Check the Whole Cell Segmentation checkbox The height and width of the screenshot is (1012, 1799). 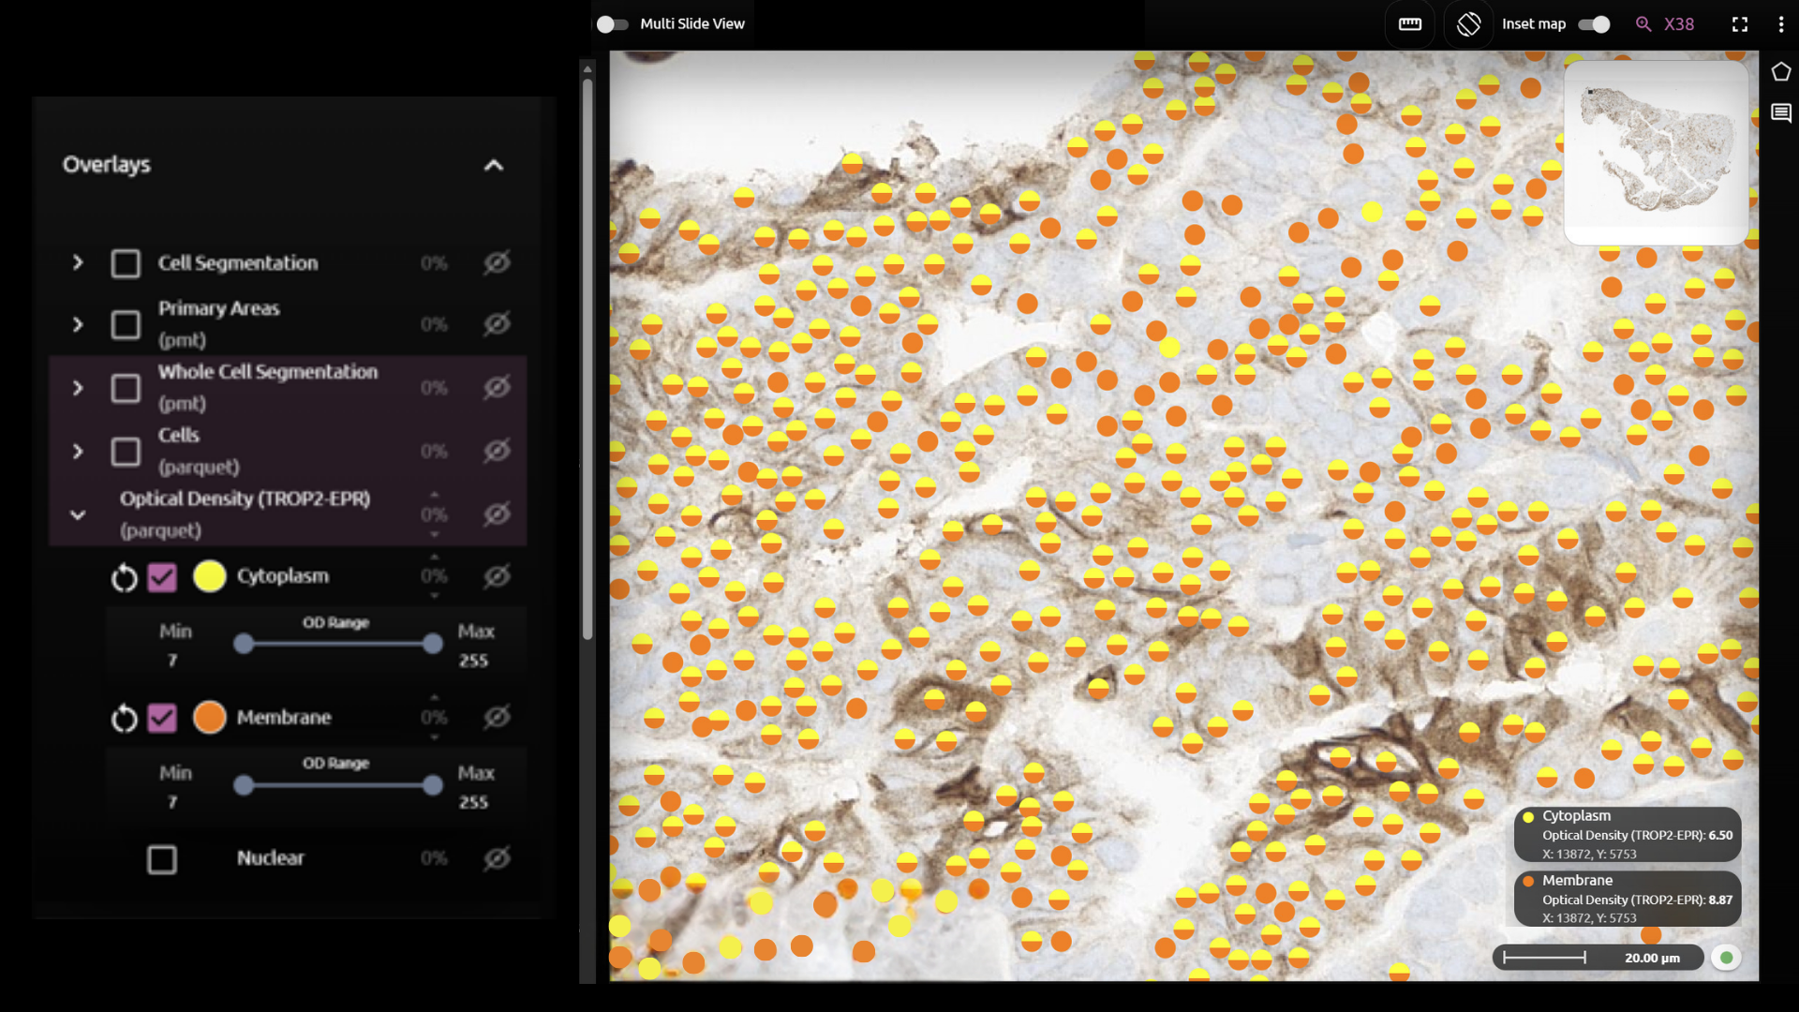click(126, 388)
